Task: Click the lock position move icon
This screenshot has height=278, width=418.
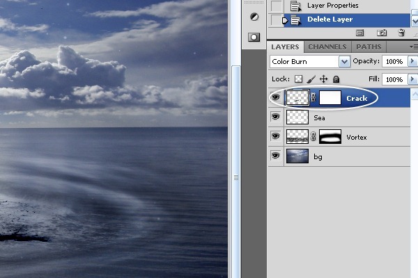Action: (323, 80)
